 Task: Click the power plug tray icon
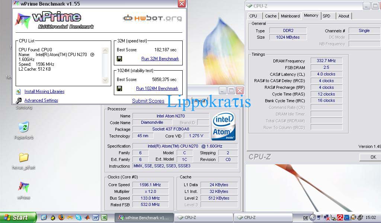coord(353,217)
